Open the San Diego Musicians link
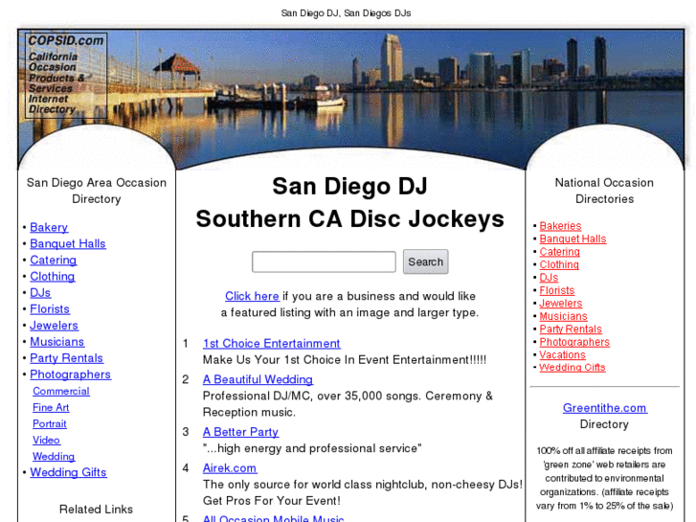The image size is (696, 522). tap(57, 342)
